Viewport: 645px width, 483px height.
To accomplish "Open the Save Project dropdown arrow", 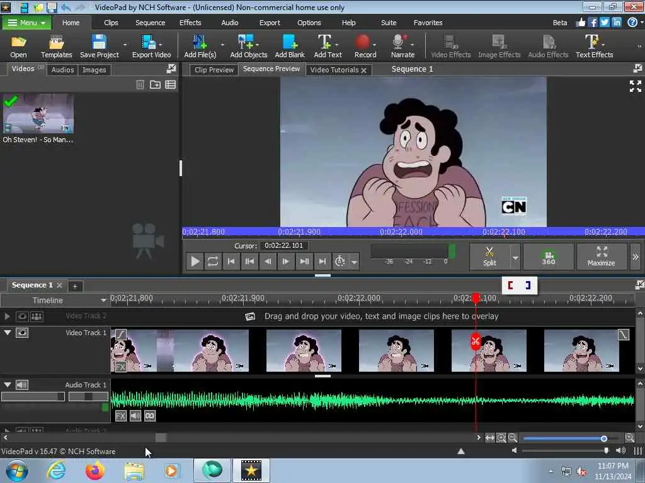I will point(125,44).
